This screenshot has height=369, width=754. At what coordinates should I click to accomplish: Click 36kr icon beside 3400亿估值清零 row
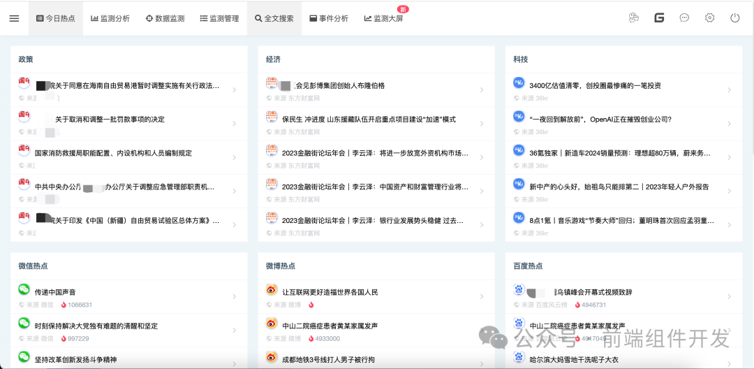click(x=519, y=82)
